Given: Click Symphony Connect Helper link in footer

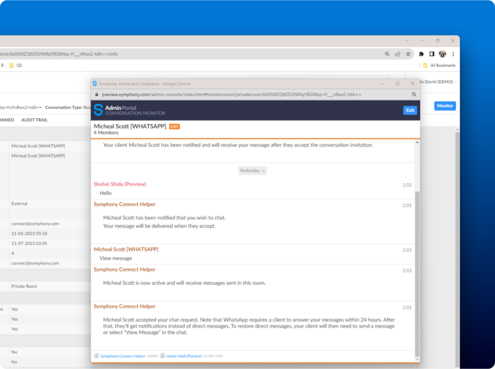Looking at the screenshot, I should (x=123, y=356).
